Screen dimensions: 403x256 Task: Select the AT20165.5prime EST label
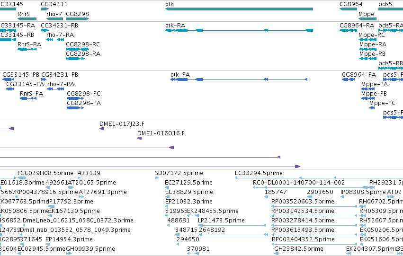pyautogui.click(x=92, y=183)
